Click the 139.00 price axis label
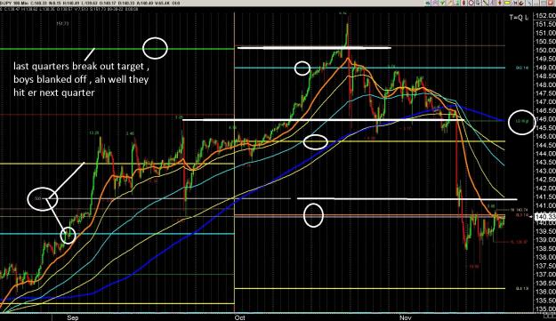Viewport: 556px width, 321px height. (546, 240)
